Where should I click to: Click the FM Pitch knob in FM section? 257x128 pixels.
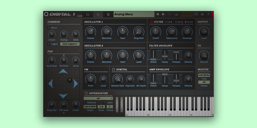[x=90, y=79]
